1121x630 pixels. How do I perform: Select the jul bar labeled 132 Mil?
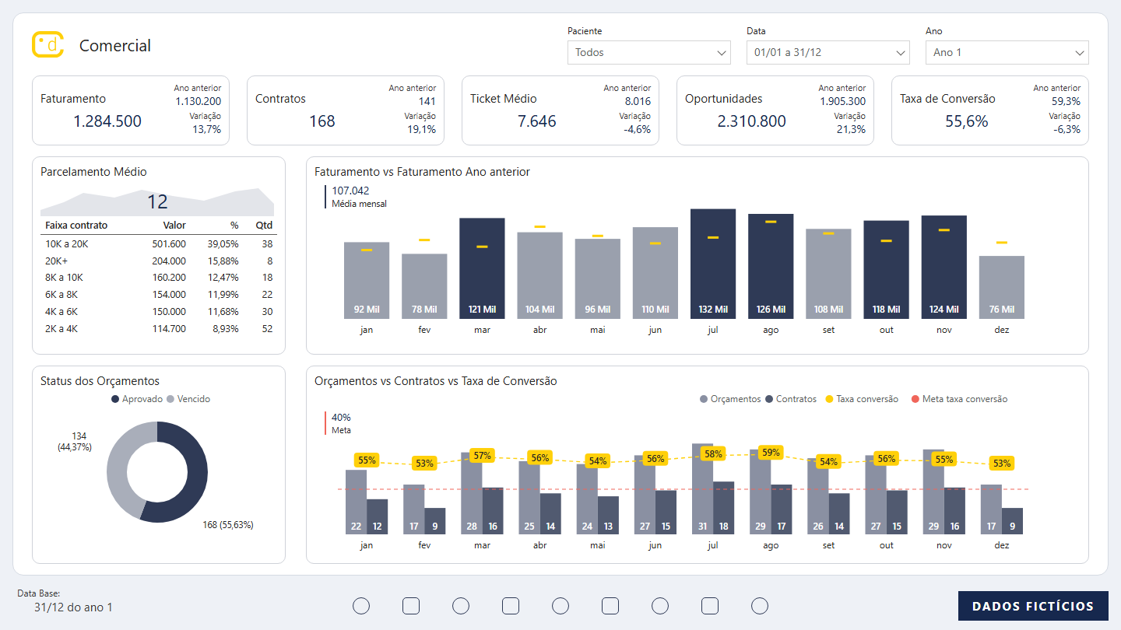pyautogui.click(x=713, y=264)
